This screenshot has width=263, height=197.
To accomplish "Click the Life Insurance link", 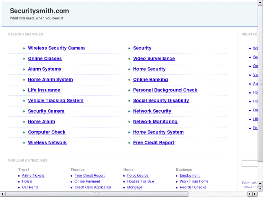I will [44, 90].
